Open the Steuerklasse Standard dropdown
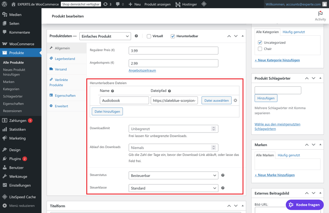Image resolution: width=329 pixels, height=213 pixels. (173, 188)
